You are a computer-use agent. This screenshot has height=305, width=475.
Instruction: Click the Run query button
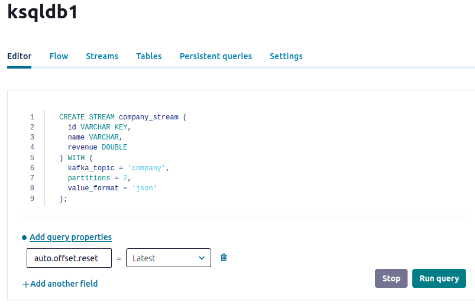pos(439,278)
